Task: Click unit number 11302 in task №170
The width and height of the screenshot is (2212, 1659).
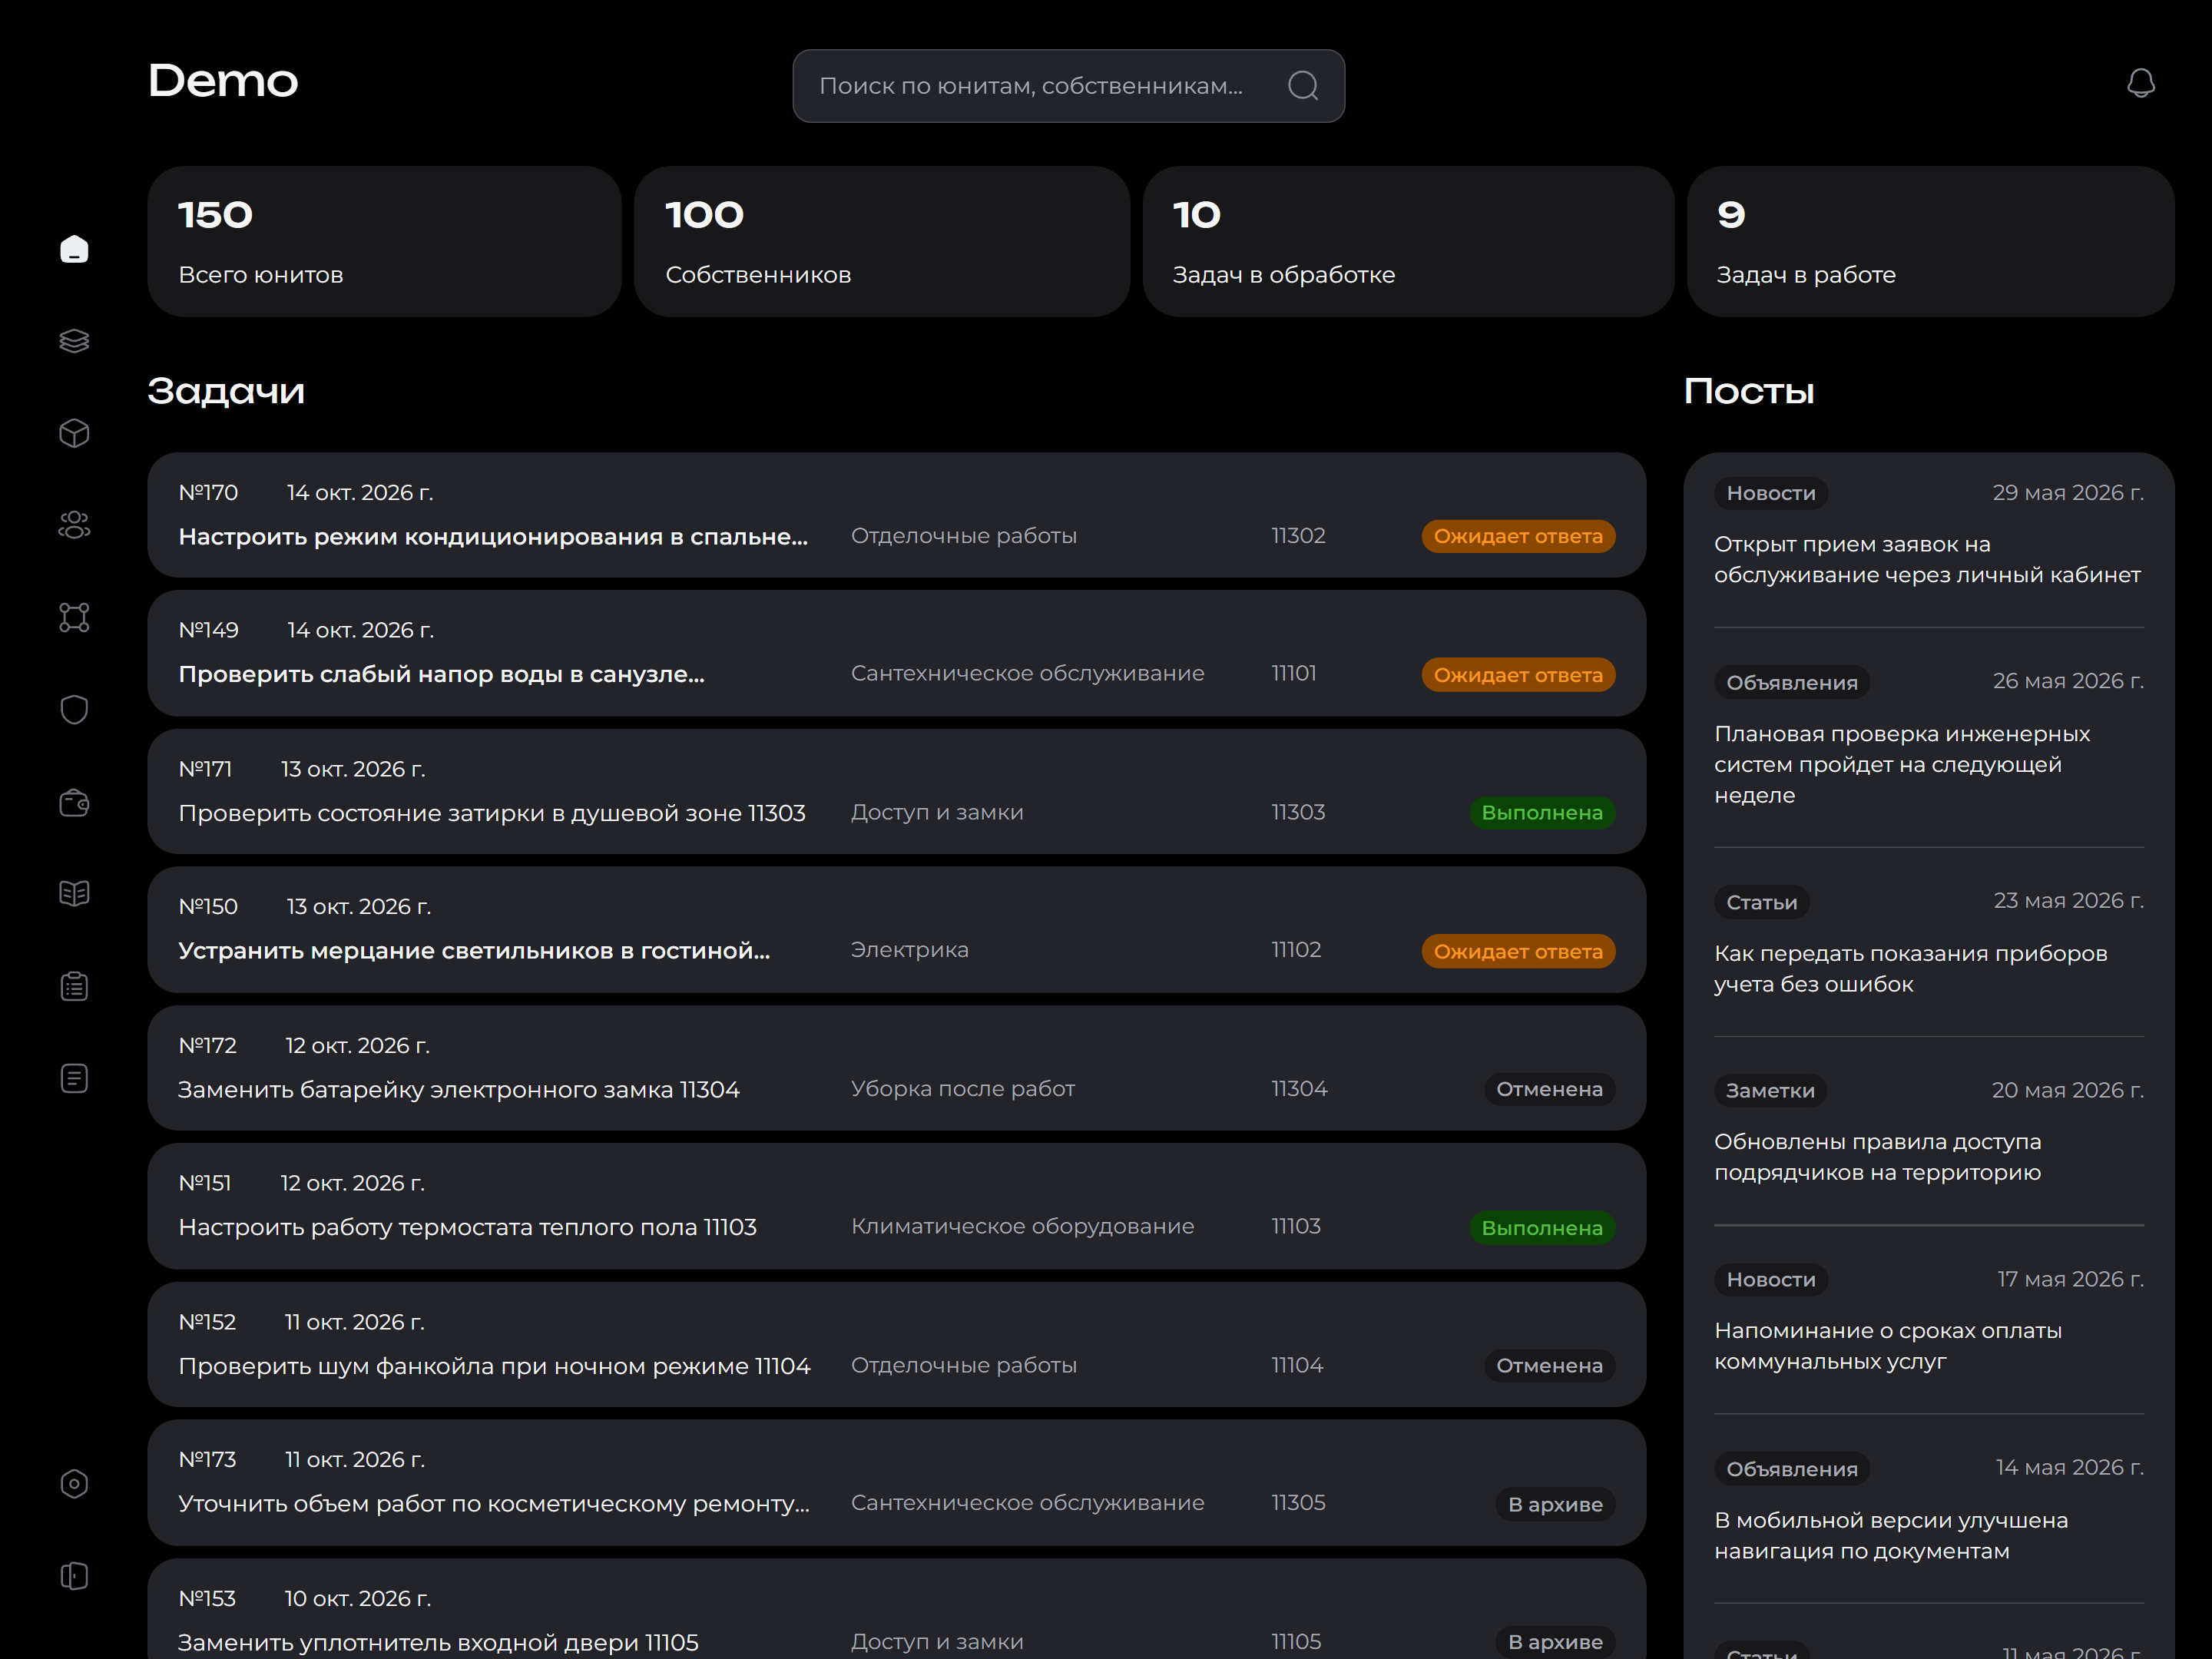Action: tap(1298, 536)
